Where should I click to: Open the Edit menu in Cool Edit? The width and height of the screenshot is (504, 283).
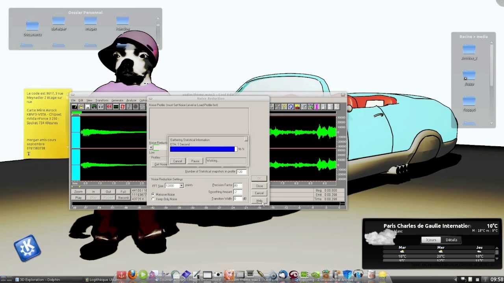pyautogui.click(x=81, y=100)
